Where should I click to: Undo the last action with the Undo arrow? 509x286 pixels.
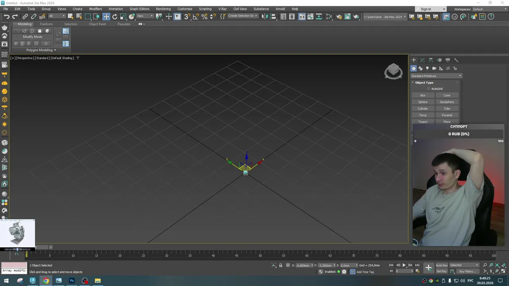coord(6,16)
